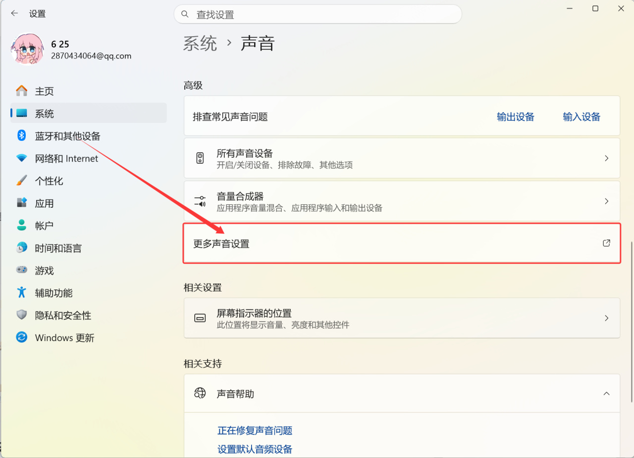
Task: Click the Windows 更新 sync icon
Action: [x=21, y=338]
